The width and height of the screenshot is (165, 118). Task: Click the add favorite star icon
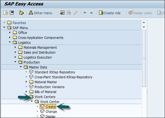pos(62,13)
